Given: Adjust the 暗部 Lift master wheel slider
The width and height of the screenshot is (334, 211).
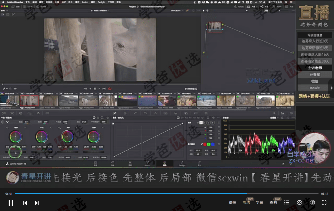Looking at the screenshot, I should (16, 152).
